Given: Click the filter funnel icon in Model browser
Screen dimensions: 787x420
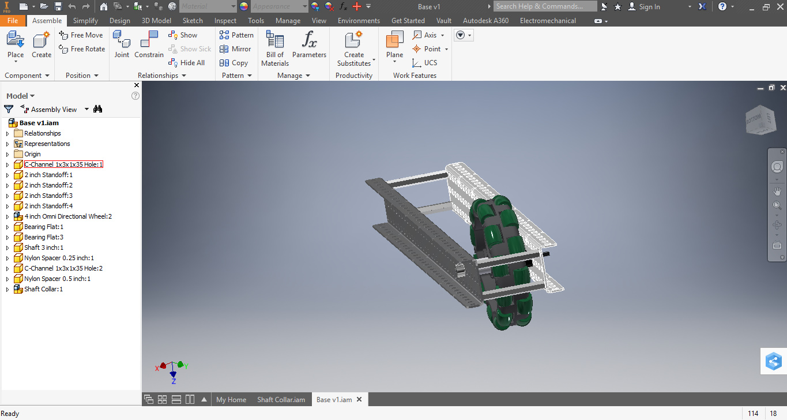Looking at the screenshot, I should click(9, 109).
